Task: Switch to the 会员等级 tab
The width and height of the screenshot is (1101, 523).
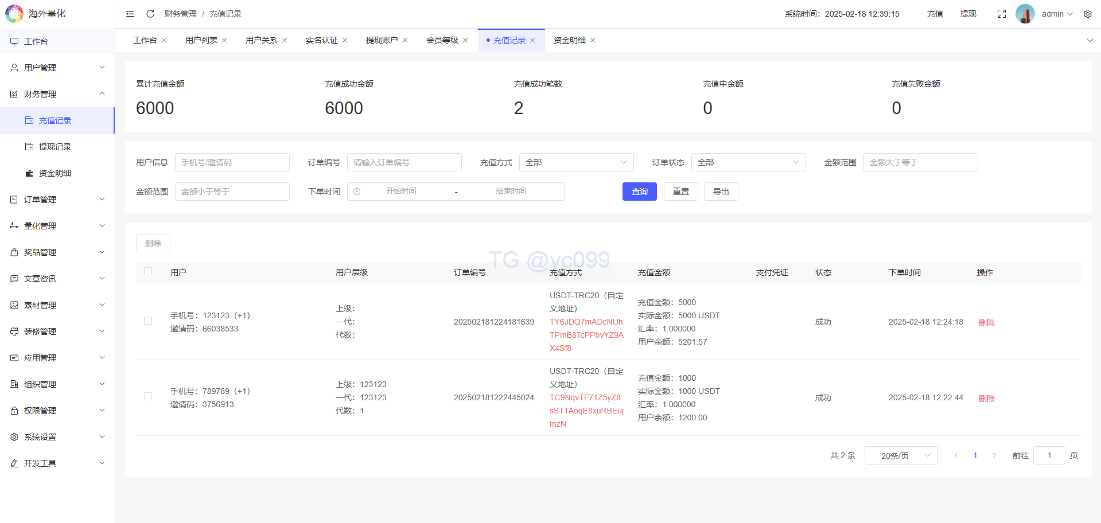Action: (442, 40)
